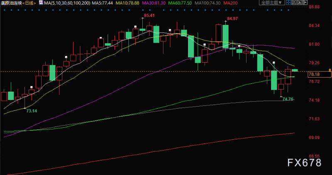The width and height of the screenshot is (332, 175).
Task: Change the 日线 period selector
Action: (x=29, y=3)
